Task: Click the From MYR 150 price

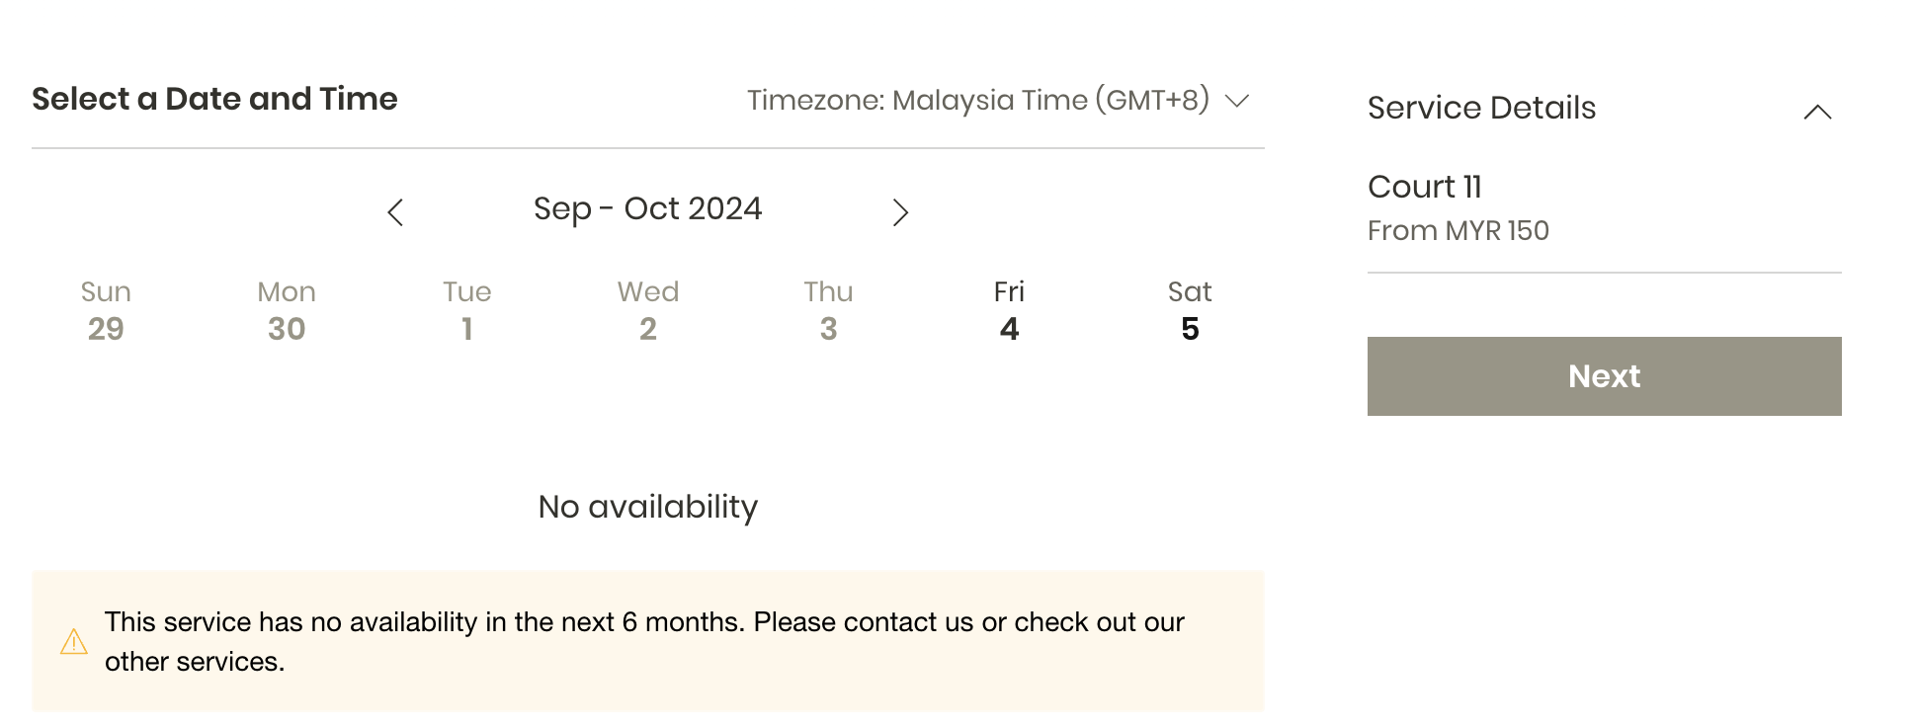Action: (1458, 231)
